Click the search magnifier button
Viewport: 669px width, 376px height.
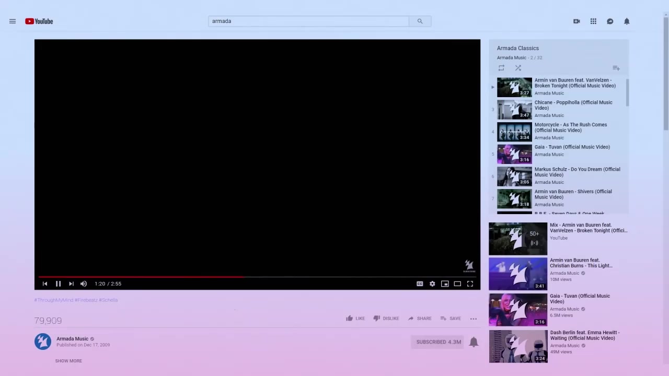[420, 21]
